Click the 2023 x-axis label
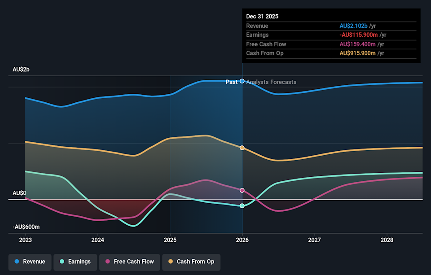Screen dimensions: 431x275 click(x=26, y=240)
